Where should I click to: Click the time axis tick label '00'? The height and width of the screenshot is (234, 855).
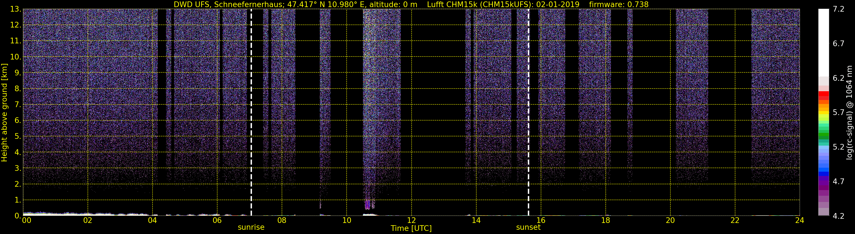pyautogui.click(x=27, y=220)
